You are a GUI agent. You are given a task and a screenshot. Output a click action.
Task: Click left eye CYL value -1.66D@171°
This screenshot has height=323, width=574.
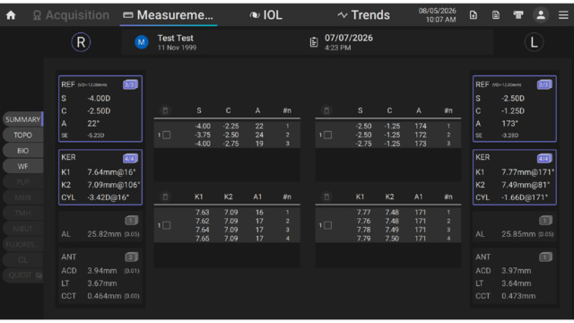[525, 197]
